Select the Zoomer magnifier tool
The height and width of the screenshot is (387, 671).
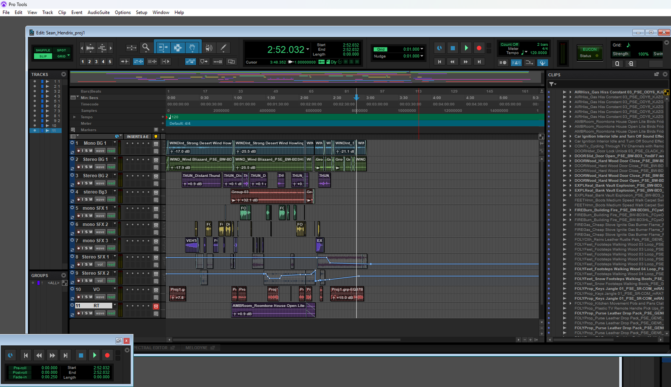click(x=146, y=47)
